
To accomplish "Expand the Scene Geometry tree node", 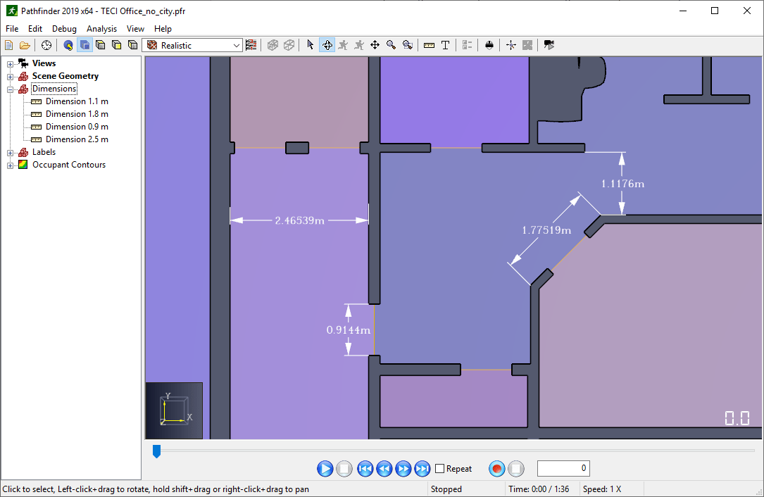I will [11, 76].
